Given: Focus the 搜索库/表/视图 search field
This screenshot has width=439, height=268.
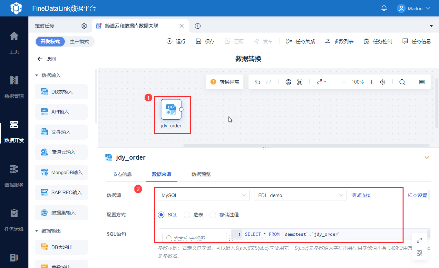Looking at the screenshot, I should [194, 238].
